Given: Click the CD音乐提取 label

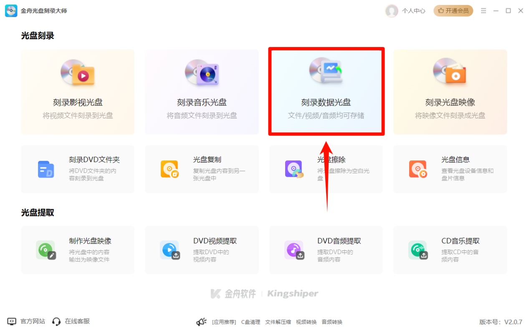Looking at the screenshot, I should click(x=461, y=241).
